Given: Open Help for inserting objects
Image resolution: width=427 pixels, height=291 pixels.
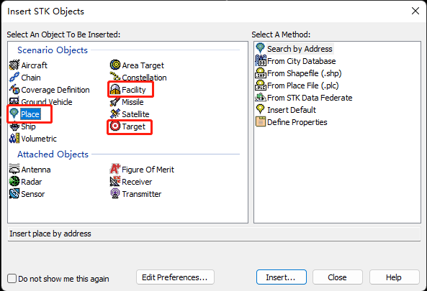Looking at the screenshot, I should coord(395,277).
